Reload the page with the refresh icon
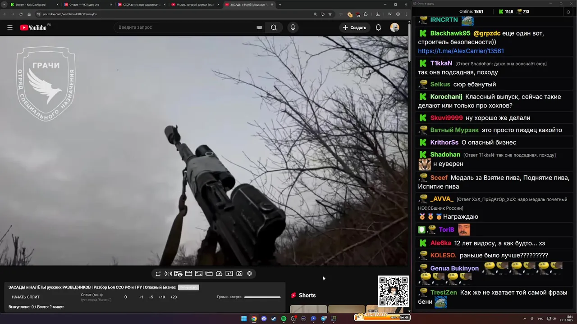577x324 pixels. point(21,14)
